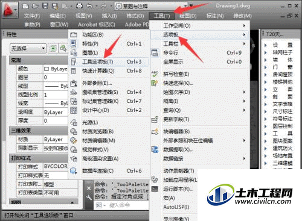
Task: Expand the 尺寸标注 item in T20 panel
Action: pos(279,111)
